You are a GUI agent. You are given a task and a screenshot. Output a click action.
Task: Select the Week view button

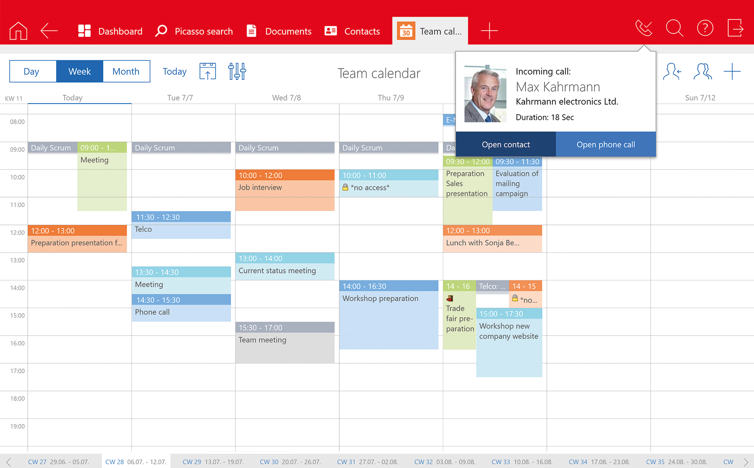pos(79,71)
